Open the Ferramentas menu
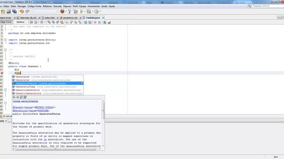This screenshot has height=159, width=284. pos(94,6)
